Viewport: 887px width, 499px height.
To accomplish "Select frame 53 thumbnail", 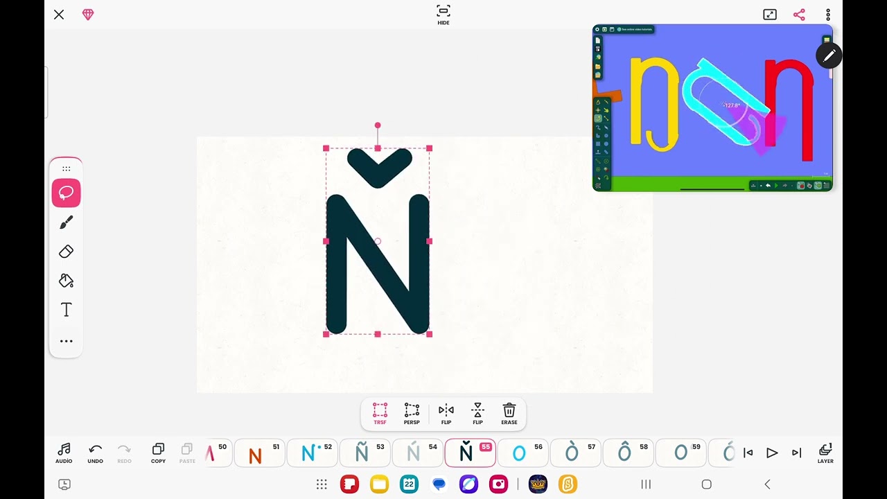I will pyautogui.click(x=365, y=453).
